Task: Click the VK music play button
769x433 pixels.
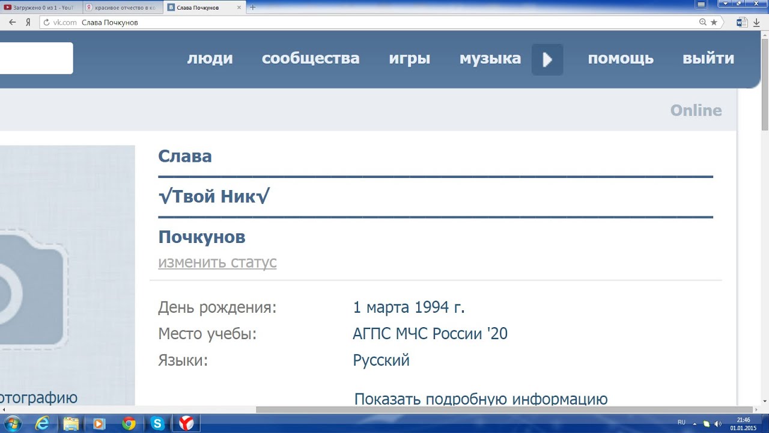Action: click(547, 60)
